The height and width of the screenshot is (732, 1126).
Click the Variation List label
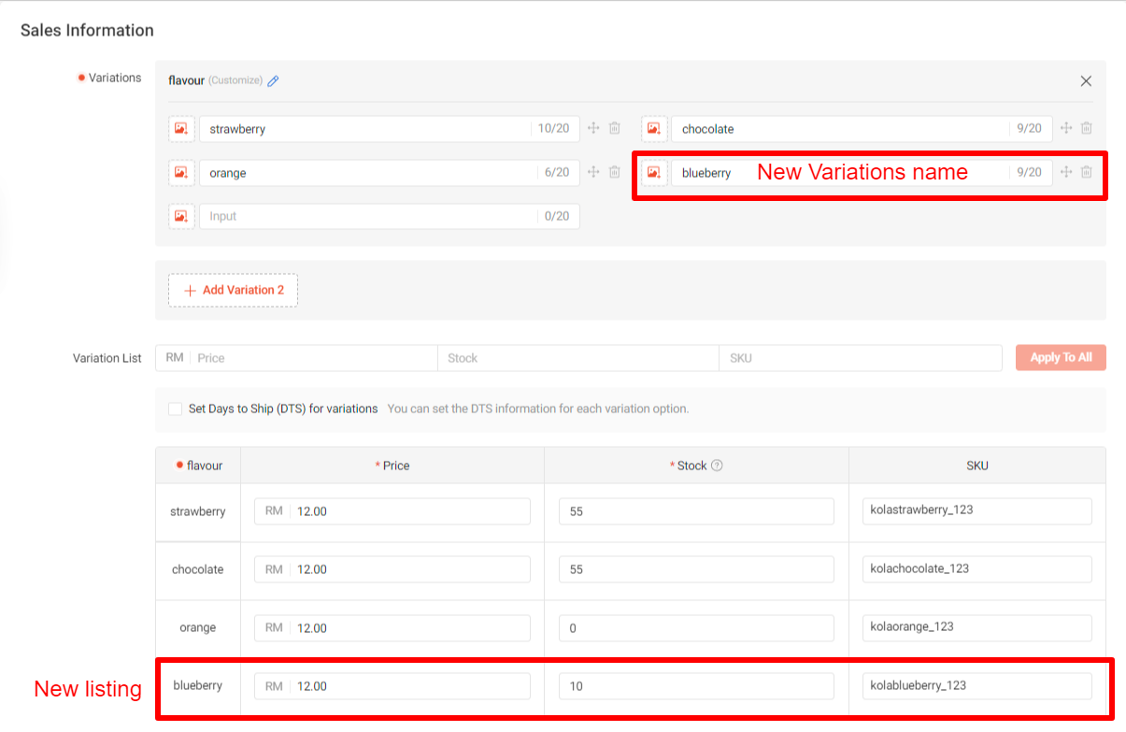[107, 358]
